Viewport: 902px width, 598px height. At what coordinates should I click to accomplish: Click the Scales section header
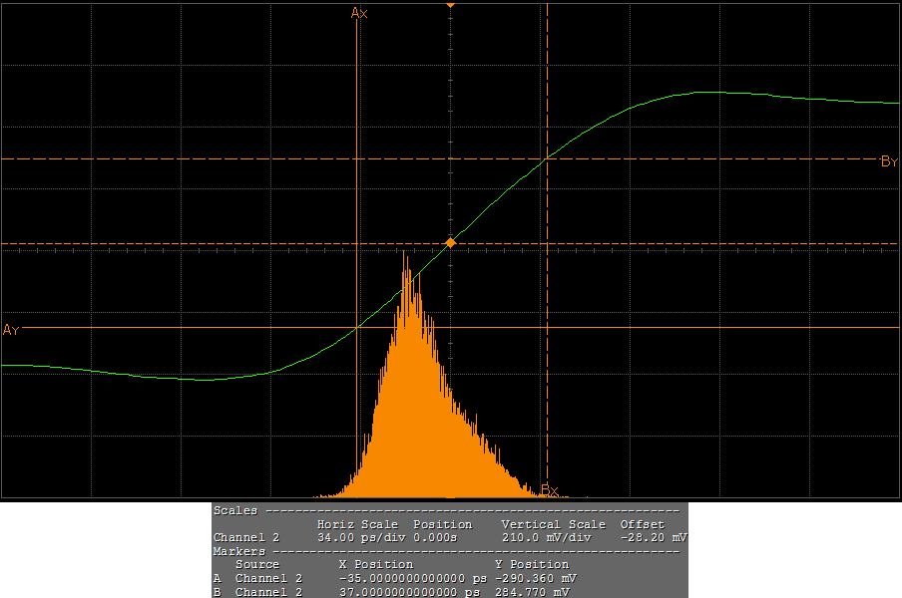point(235,510)
